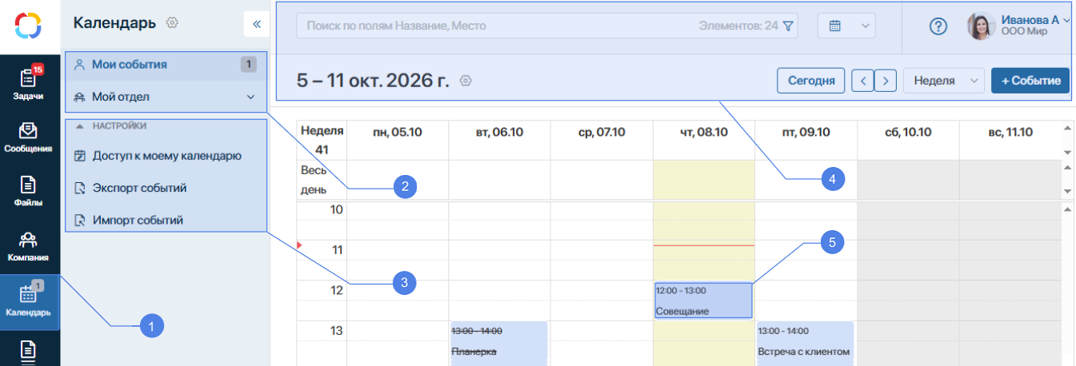The height and width of the screenshot is (366, 1076).
Task: Open the document section icon below Календарь
Action: 29,351
